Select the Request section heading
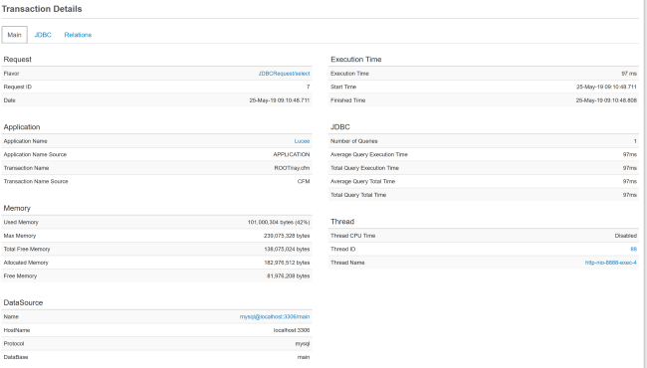Screen dimensions: 647x368 [17, 60]
